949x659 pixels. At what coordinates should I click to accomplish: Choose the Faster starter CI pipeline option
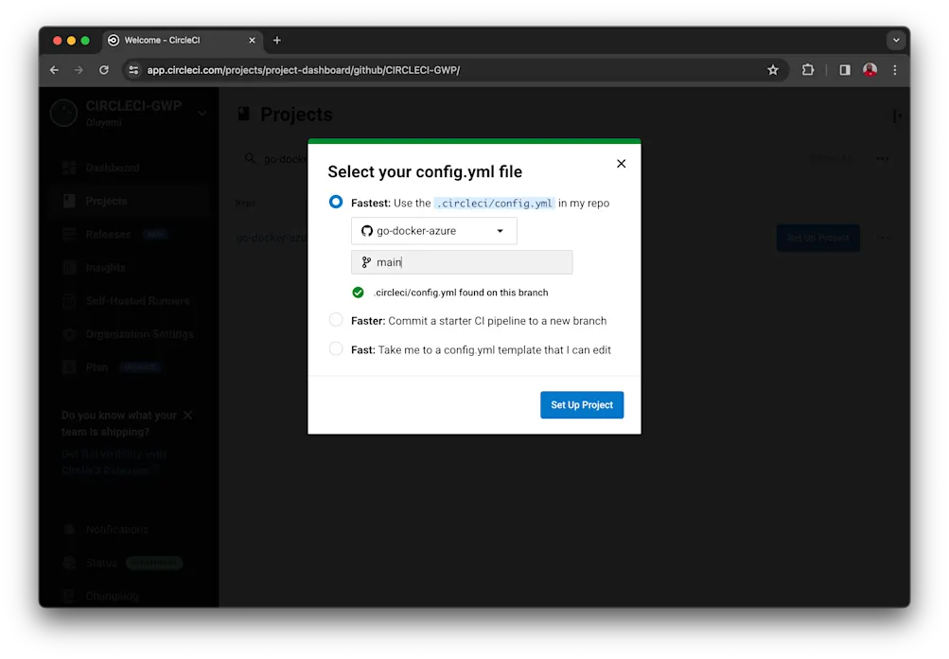336,320
